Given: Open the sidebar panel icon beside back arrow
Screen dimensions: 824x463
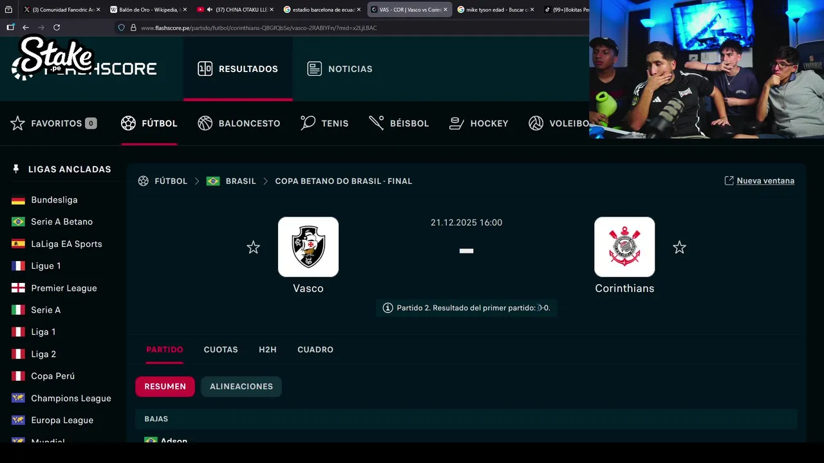Looking at the screenshot, I should [x=10, y=28].
